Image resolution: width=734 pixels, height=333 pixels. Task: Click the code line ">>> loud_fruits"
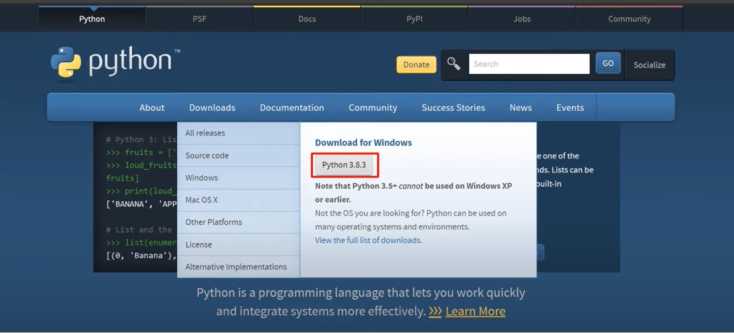pyautogui.click(x=141, y=165)
